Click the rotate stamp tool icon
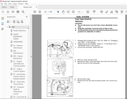The image size is (127, 99). [117, 12]
